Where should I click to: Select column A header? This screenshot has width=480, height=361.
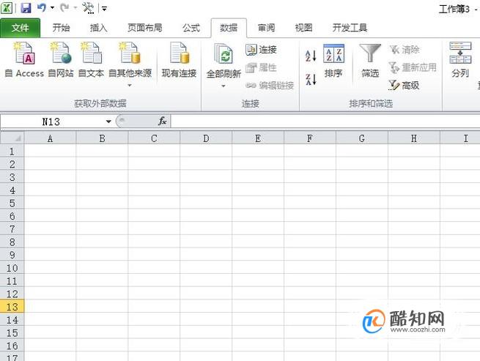click(x=51, y=138)
